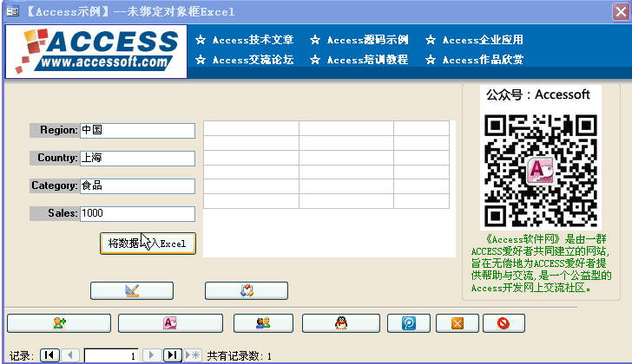This screenshot has height=364, width=632.
Task: Jump to the last record
Action: 172,355
